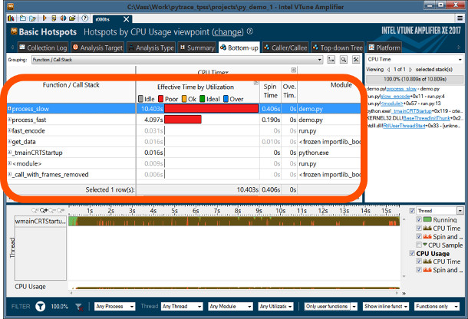Click the previous stack arrow beside 1 of 1
Viewport: 468px width, 319px height.
389,70
